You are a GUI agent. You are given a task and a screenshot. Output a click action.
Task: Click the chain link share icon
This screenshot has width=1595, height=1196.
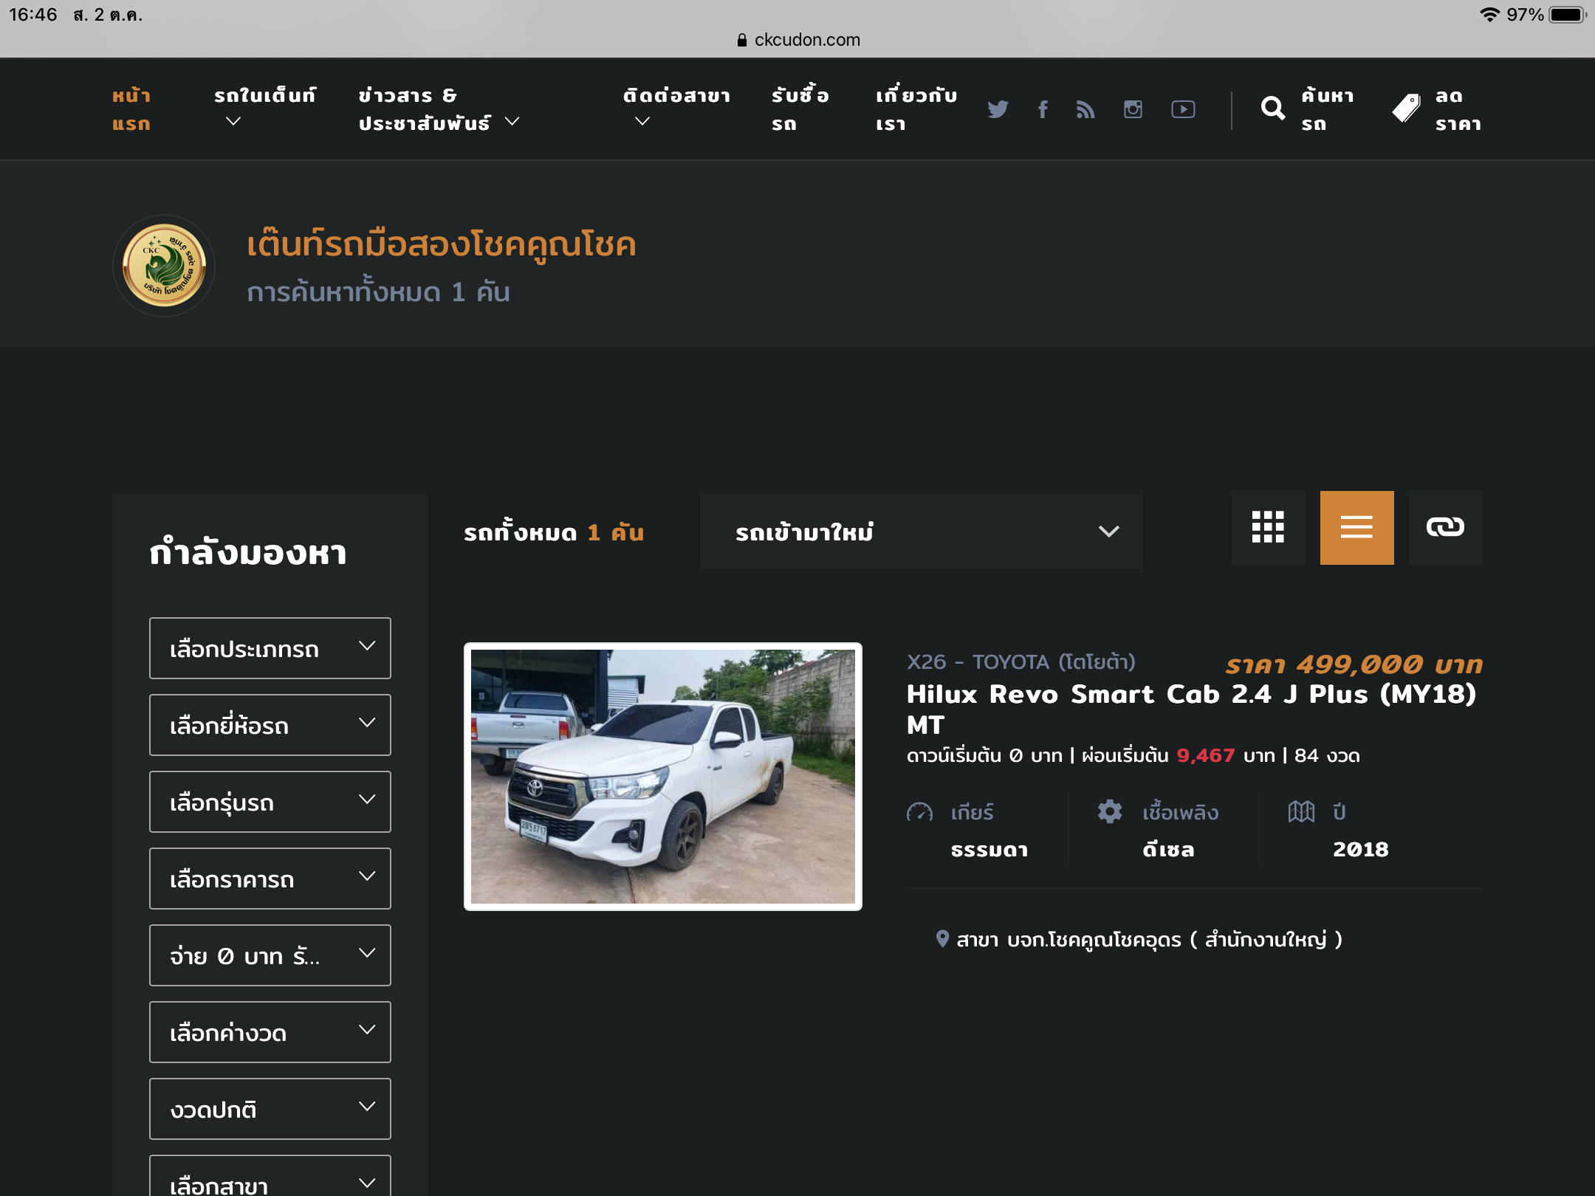1445,527
